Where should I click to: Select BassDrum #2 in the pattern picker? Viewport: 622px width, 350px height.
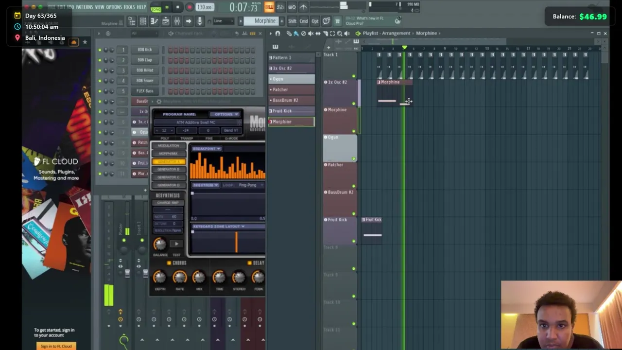tap(292, 100)
